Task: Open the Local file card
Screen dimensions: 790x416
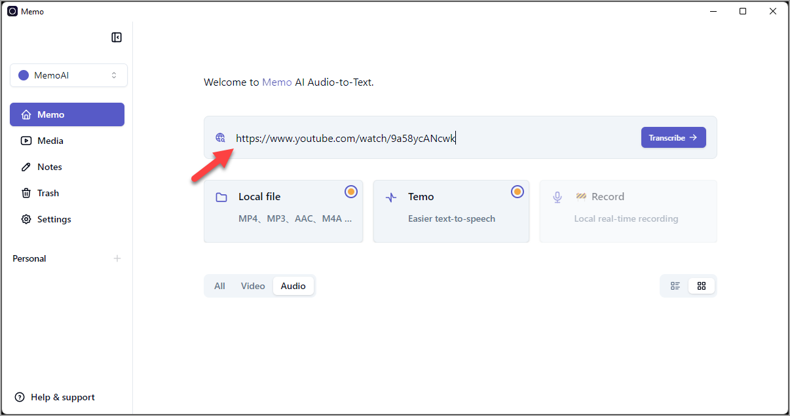Action: [x=283, y=211]
